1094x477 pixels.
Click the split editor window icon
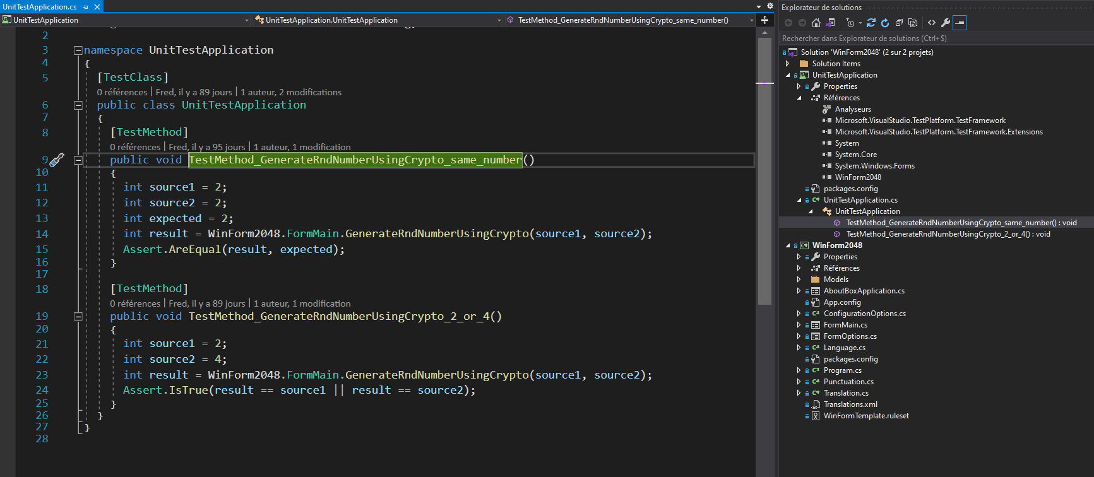[764, 20]
